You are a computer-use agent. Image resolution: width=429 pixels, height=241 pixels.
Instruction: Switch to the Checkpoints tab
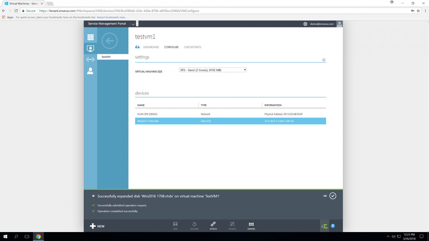tap(193, 47)
